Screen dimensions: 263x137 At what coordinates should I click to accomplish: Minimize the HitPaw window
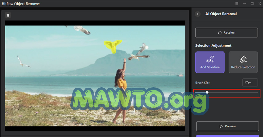click(245, 4)
